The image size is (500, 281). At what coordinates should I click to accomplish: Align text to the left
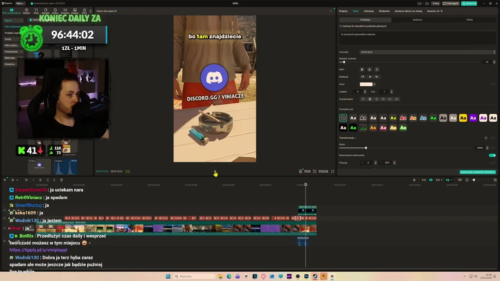tap(363, 99)
